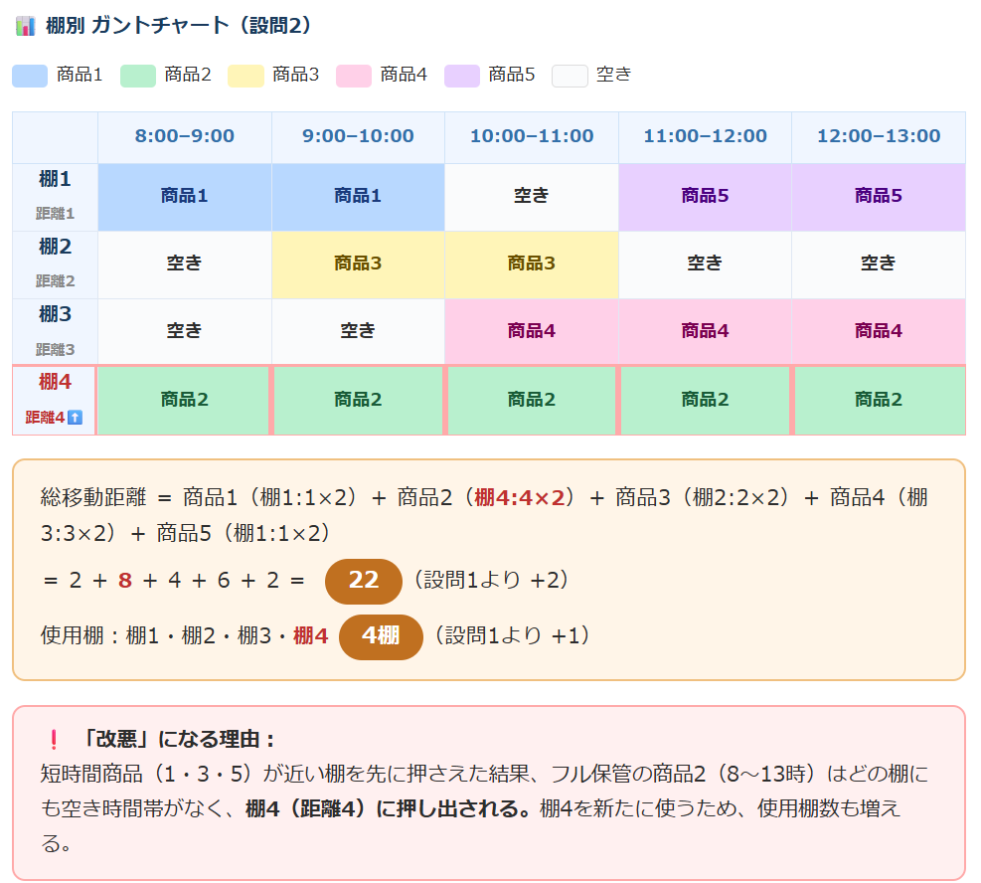Click 商品3 cell in the 10:00–11:00 column

[x=531, y=264]
